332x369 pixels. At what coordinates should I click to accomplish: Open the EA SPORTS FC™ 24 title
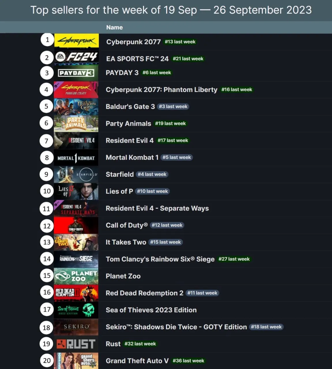coord(137,59)
